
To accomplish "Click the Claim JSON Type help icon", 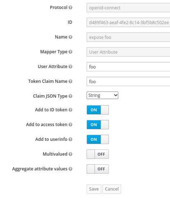I will (70, 96).
